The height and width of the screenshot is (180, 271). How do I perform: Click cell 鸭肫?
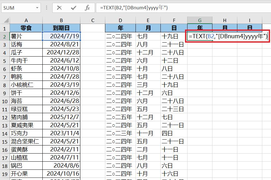coord(26,77)
